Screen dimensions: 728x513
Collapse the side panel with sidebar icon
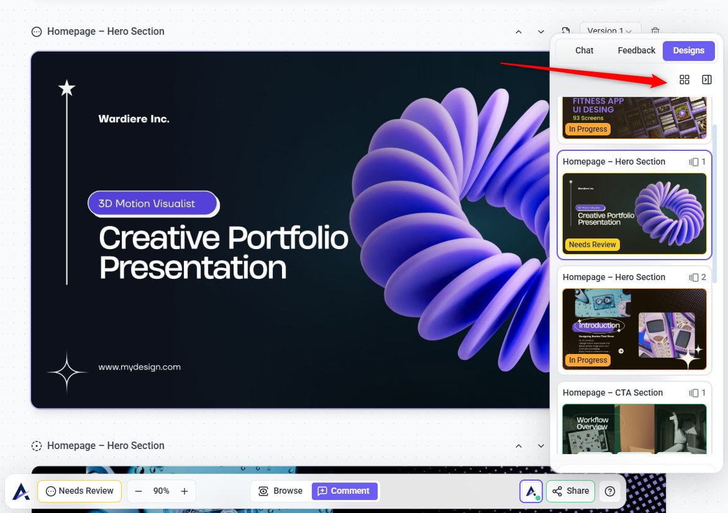706,79
